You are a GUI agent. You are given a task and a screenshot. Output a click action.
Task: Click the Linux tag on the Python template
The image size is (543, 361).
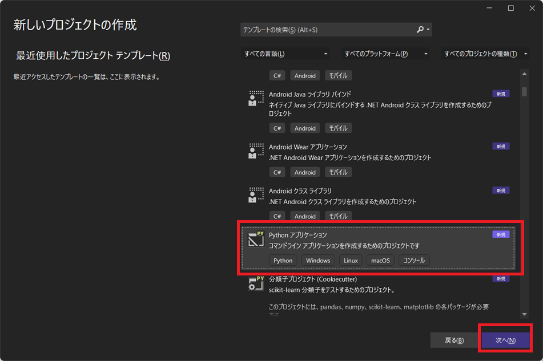tap(350, 260)
